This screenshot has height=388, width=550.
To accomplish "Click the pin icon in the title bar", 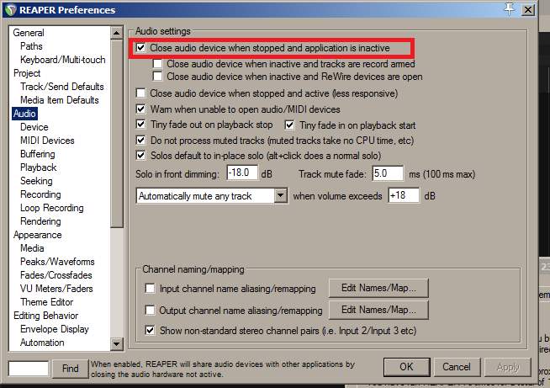I will pos(510,8).
